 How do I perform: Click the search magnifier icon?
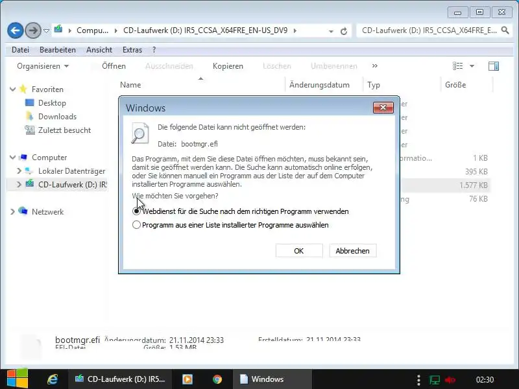coord(505,30)
